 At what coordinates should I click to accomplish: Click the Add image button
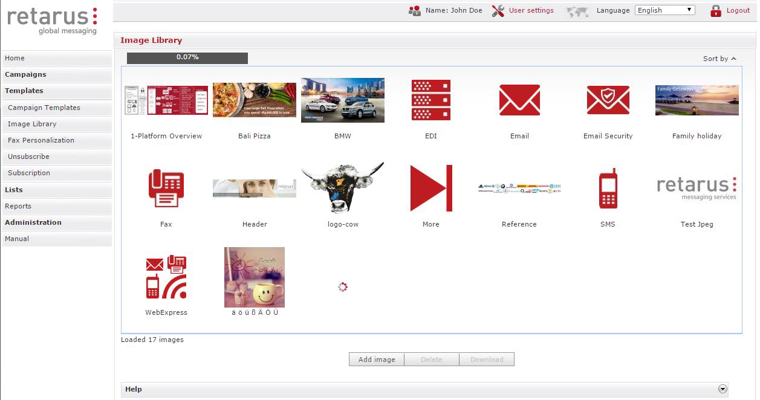pyautogui.click(x=376, y=359)
